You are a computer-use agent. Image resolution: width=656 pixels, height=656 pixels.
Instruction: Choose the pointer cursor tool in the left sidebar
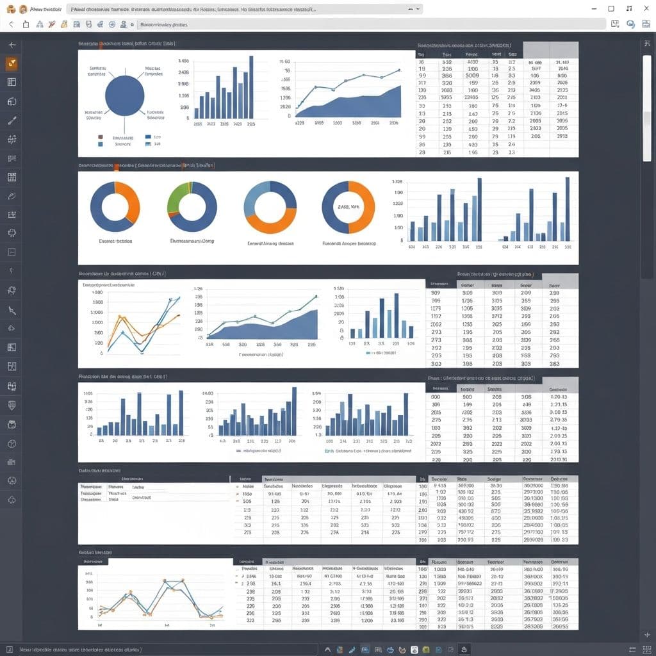click(x=12, y=310)
